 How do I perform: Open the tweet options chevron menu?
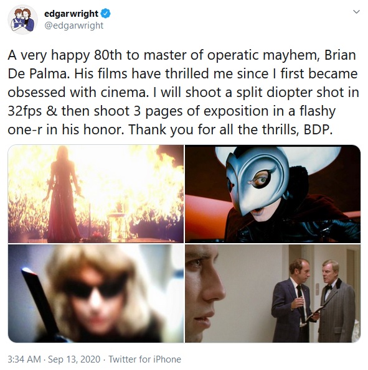[356, 12]
